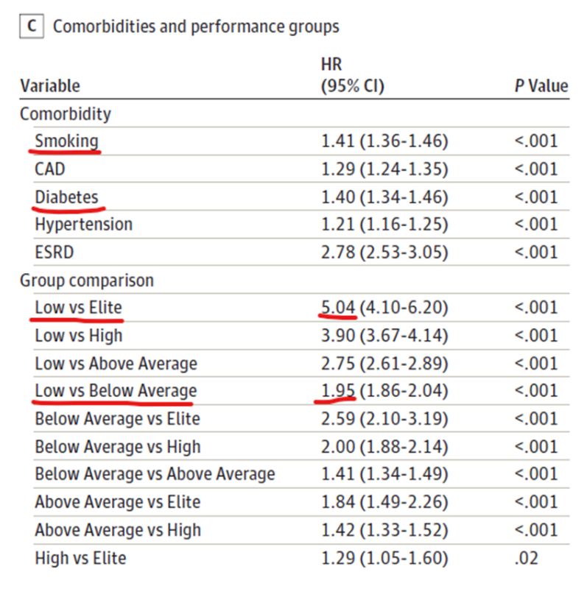Click the underlined 'Smoking' row label

coord(66,141)
